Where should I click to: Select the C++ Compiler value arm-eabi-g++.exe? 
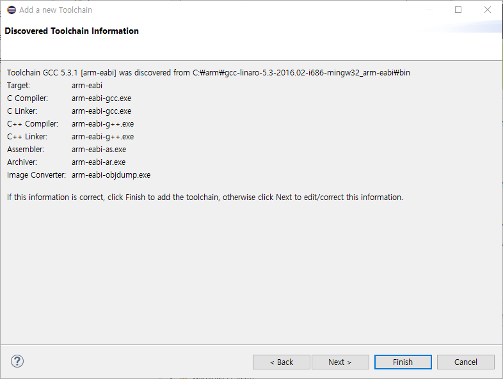tap(102, 124)
